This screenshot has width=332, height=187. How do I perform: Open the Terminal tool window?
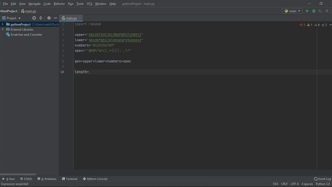70,179
